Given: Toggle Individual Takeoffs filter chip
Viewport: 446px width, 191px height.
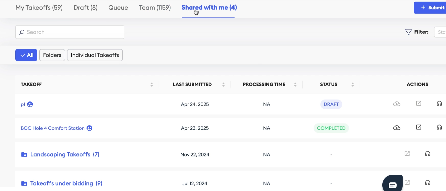Looking at the screenshot, I should click(95, 55).
